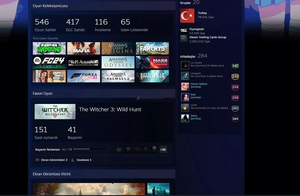
Task: Click the Gruplar section header
Action: (x=185, y=3)
